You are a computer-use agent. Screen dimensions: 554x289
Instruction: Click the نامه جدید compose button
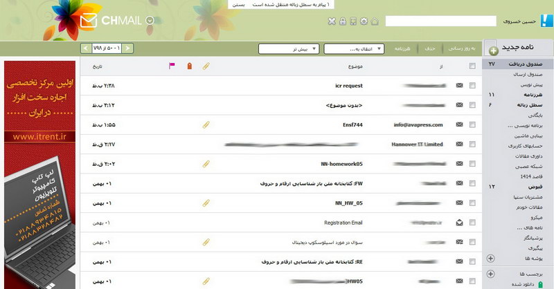pos(519,48)
